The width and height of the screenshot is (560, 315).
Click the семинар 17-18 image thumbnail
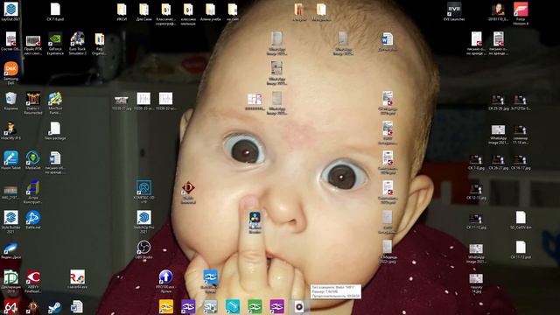click(521, 129)
